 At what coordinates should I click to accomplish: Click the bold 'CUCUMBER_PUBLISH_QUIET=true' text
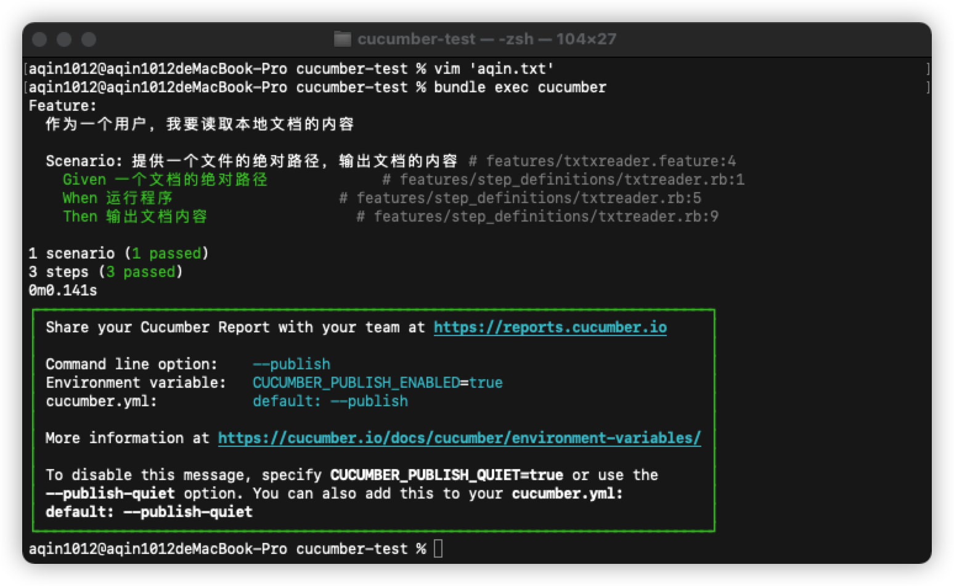(447, 475)
